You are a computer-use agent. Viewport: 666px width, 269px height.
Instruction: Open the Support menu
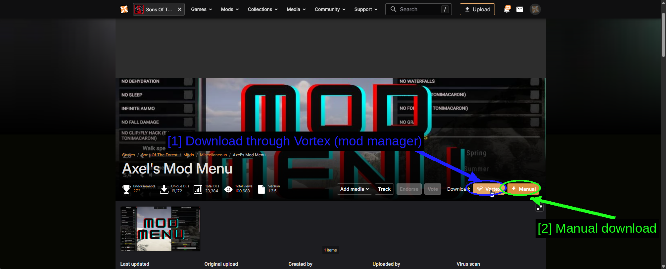(366, 9)
